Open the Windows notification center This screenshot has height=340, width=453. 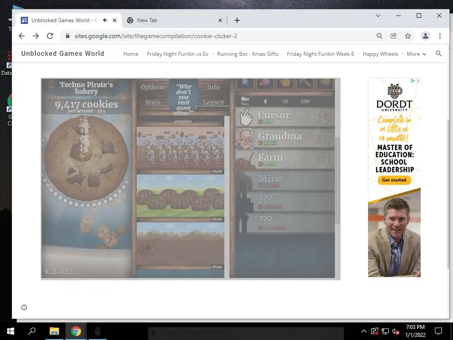tap(438, 331)
